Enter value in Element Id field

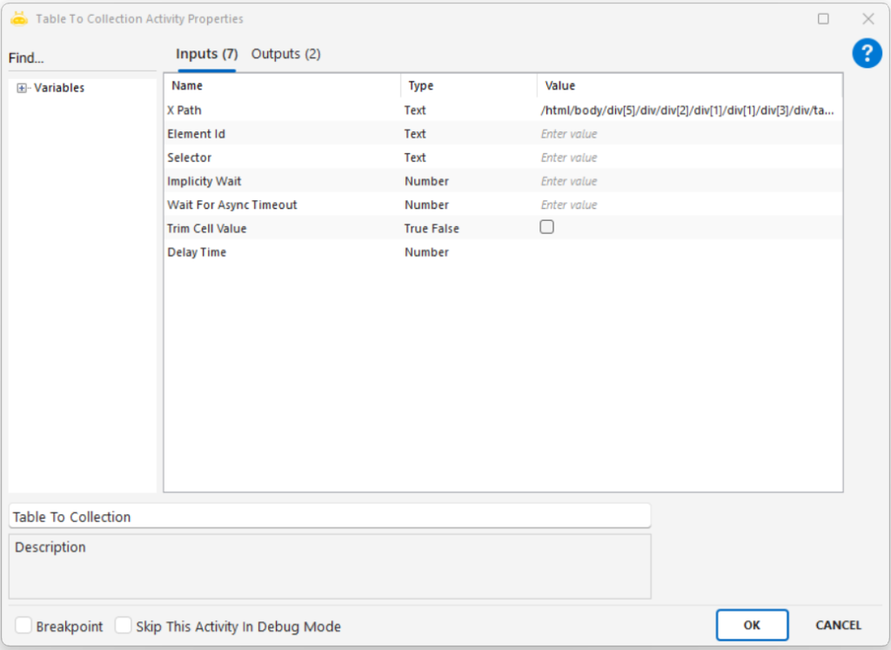(687, 134)
